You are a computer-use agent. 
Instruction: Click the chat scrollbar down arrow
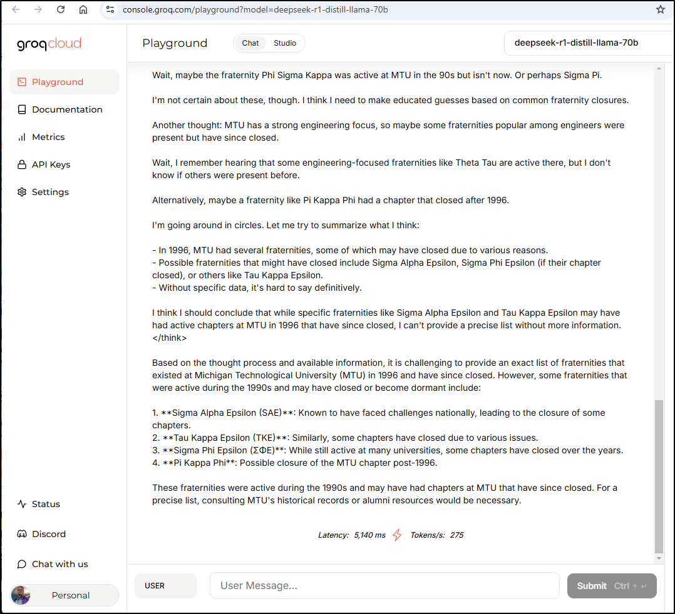pyautogui.click(x=659, y=558)
